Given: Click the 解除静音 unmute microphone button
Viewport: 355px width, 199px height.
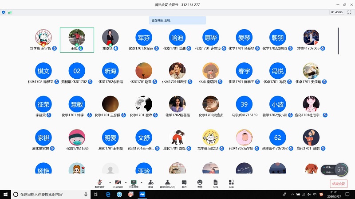Looking at the screenshot, I should [99, 183].
